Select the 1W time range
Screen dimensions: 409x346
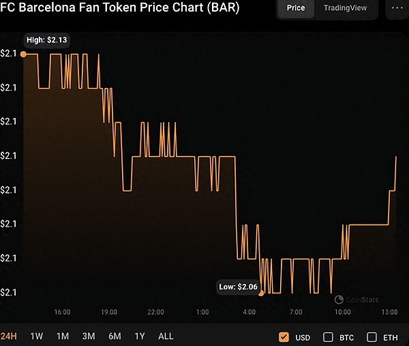pos(37,336)
